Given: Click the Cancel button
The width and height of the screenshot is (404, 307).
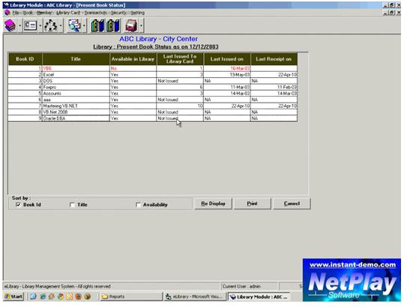Looking at the screenshot, I should tap(292, 204).
